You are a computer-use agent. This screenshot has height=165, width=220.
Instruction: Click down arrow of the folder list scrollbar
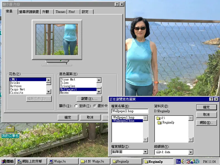(191, 140)
